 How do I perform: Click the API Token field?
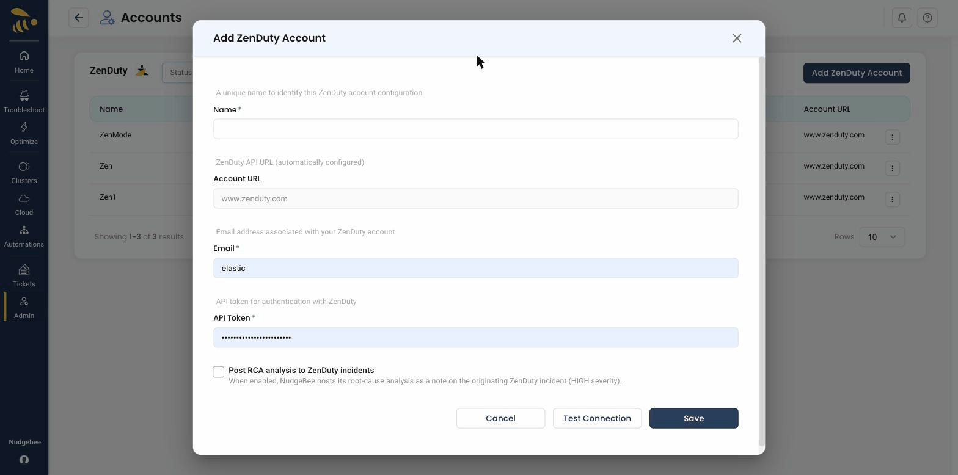click(x=475, y=338)
